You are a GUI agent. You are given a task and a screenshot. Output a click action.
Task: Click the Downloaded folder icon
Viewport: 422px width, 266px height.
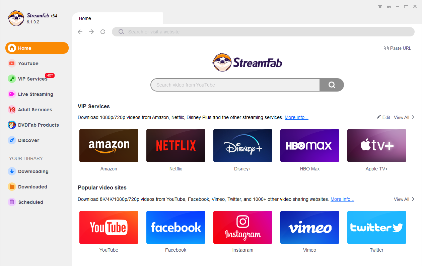click(x=12, y=187)
